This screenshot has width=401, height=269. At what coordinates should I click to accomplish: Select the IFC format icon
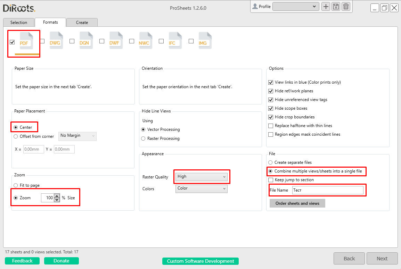[175, 40]
